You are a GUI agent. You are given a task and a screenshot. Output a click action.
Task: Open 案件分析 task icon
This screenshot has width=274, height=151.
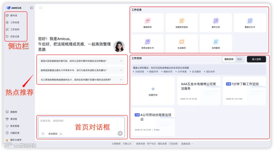216,21
